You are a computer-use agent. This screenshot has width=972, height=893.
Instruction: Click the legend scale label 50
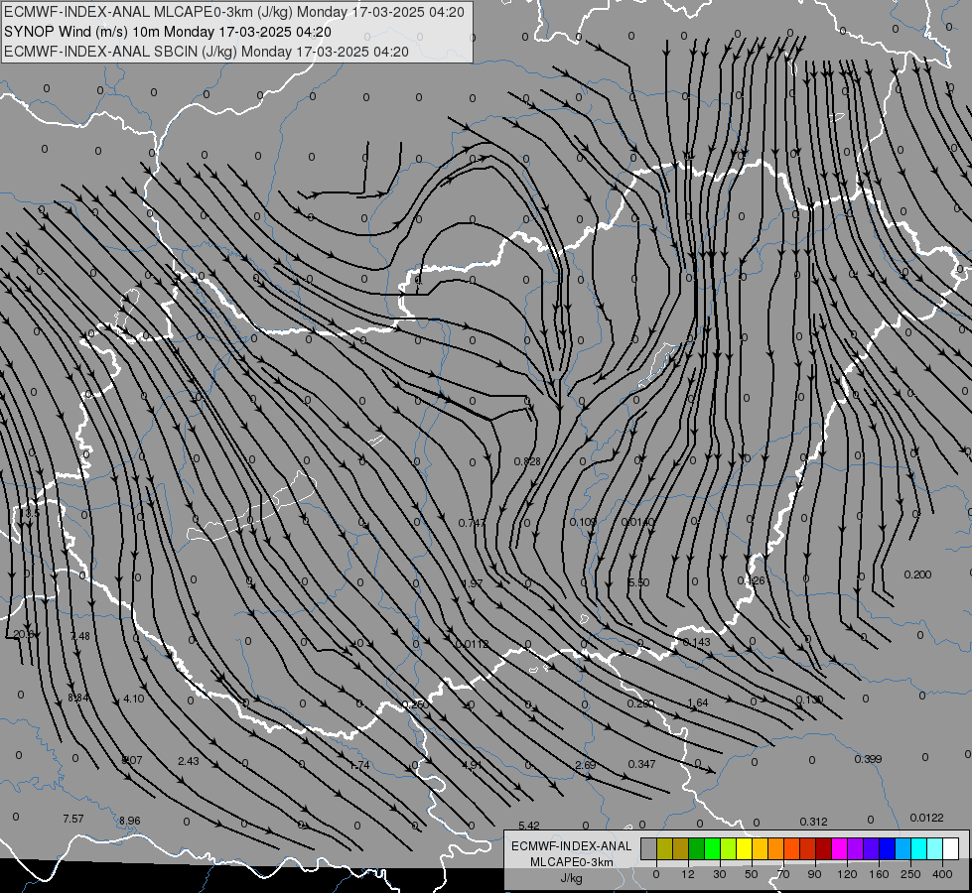click(x=752, y=874)
